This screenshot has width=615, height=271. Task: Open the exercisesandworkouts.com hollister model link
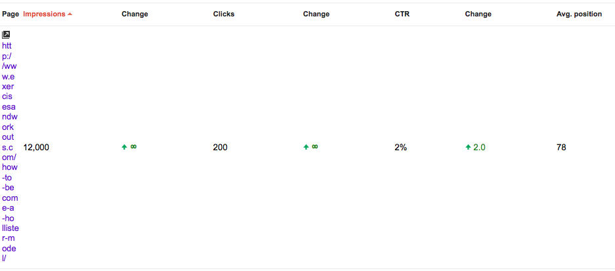pos(11,152)
